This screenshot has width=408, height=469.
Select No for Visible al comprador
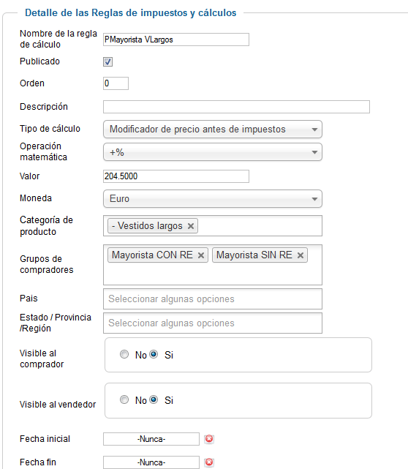(x=124, y=354)
